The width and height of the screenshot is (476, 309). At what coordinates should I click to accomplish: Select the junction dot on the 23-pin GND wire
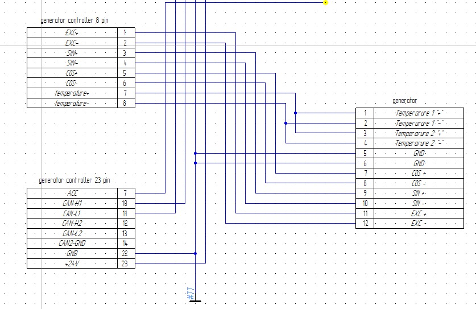point(195,253)
